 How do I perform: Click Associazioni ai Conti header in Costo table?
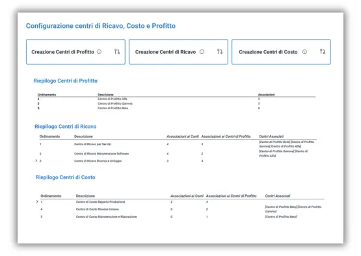point(187,196)
